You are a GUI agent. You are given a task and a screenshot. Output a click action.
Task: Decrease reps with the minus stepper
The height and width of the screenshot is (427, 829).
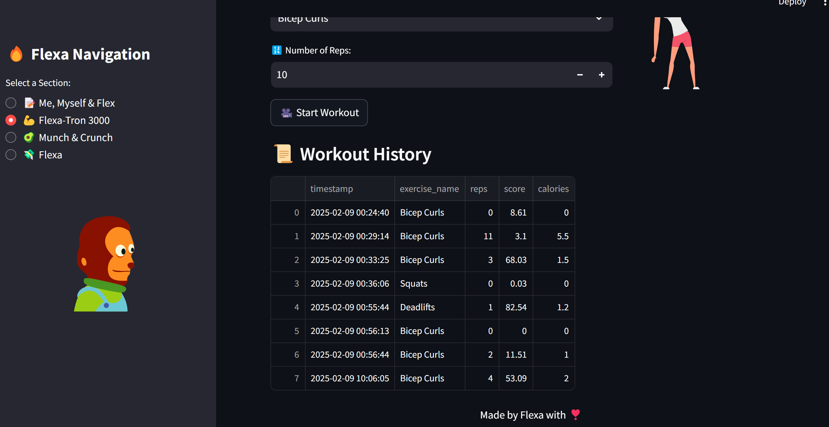[580, 75]
